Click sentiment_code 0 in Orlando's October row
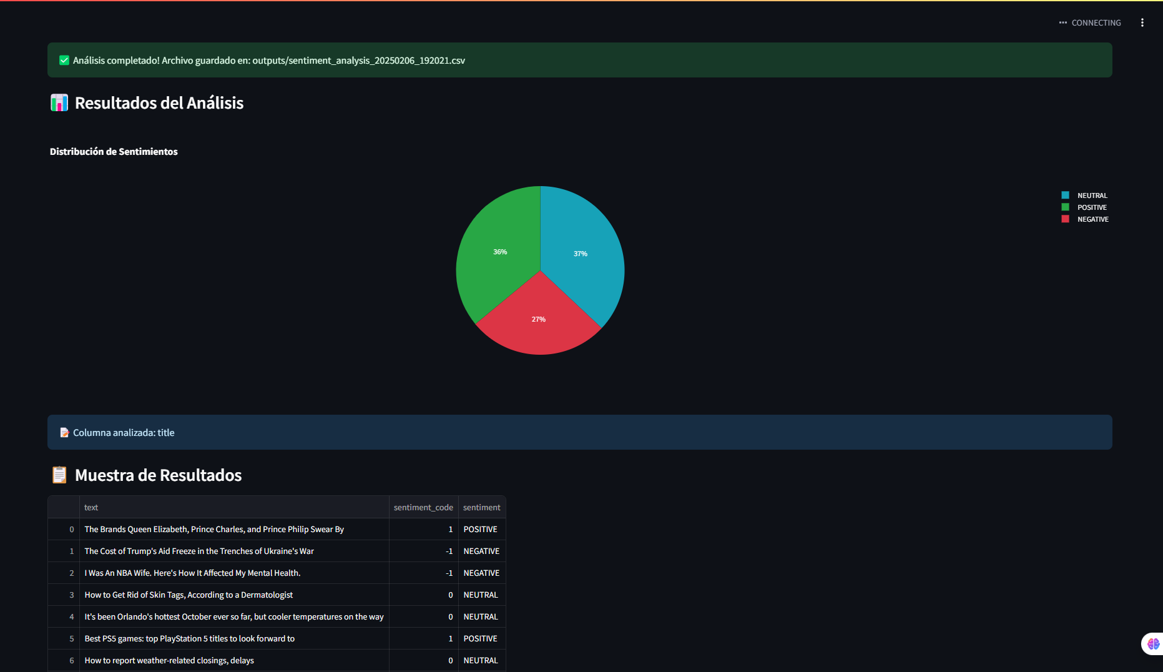Viewport: 1163px width, 672px height. pyautogui.click(x=423, y=616)
